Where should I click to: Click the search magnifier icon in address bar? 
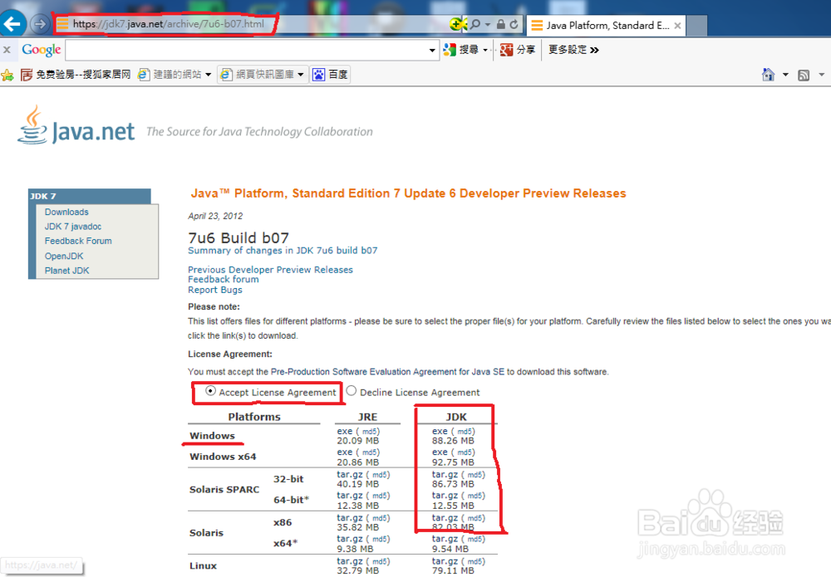475,24
